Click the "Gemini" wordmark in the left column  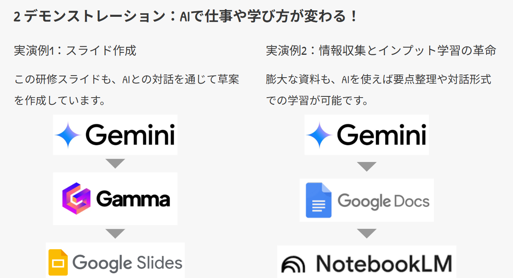[x=130, y=135]
